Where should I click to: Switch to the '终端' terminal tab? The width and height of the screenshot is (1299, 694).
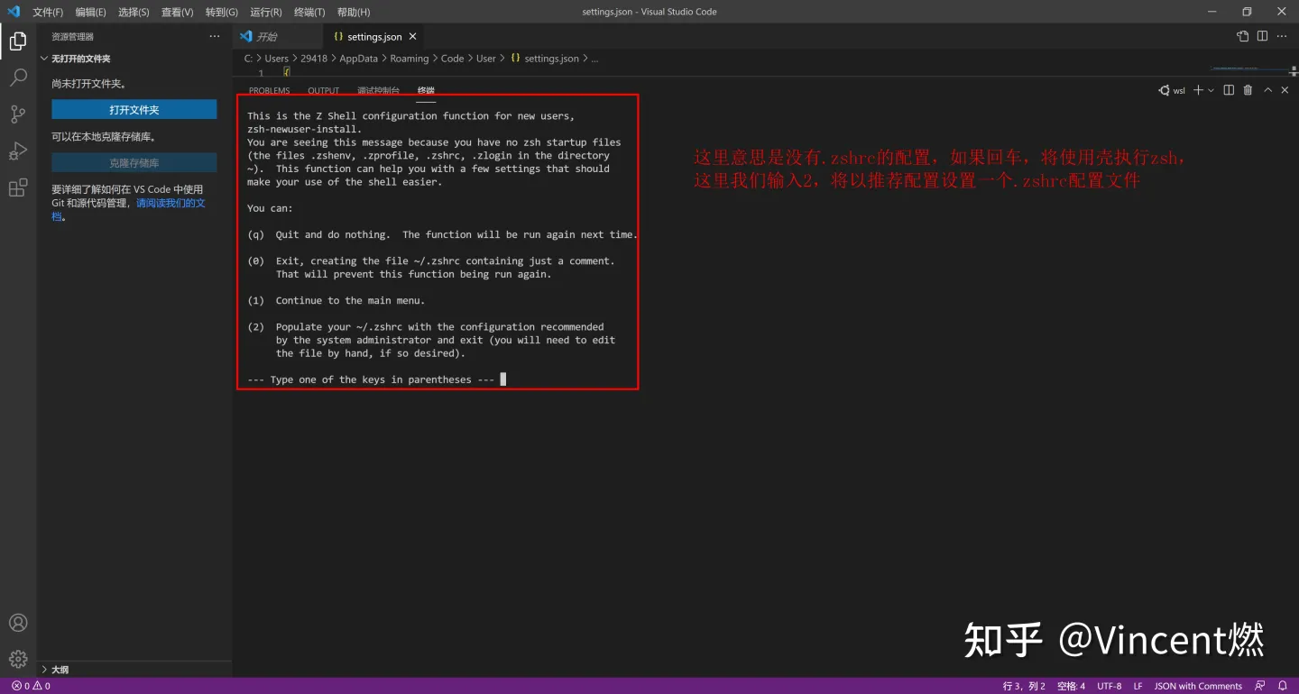pyautogui.click(x=426, y=91)
